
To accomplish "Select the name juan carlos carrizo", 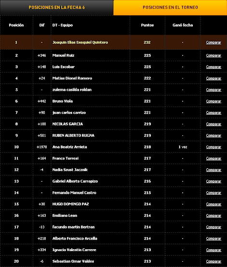I will pos(69,113).
